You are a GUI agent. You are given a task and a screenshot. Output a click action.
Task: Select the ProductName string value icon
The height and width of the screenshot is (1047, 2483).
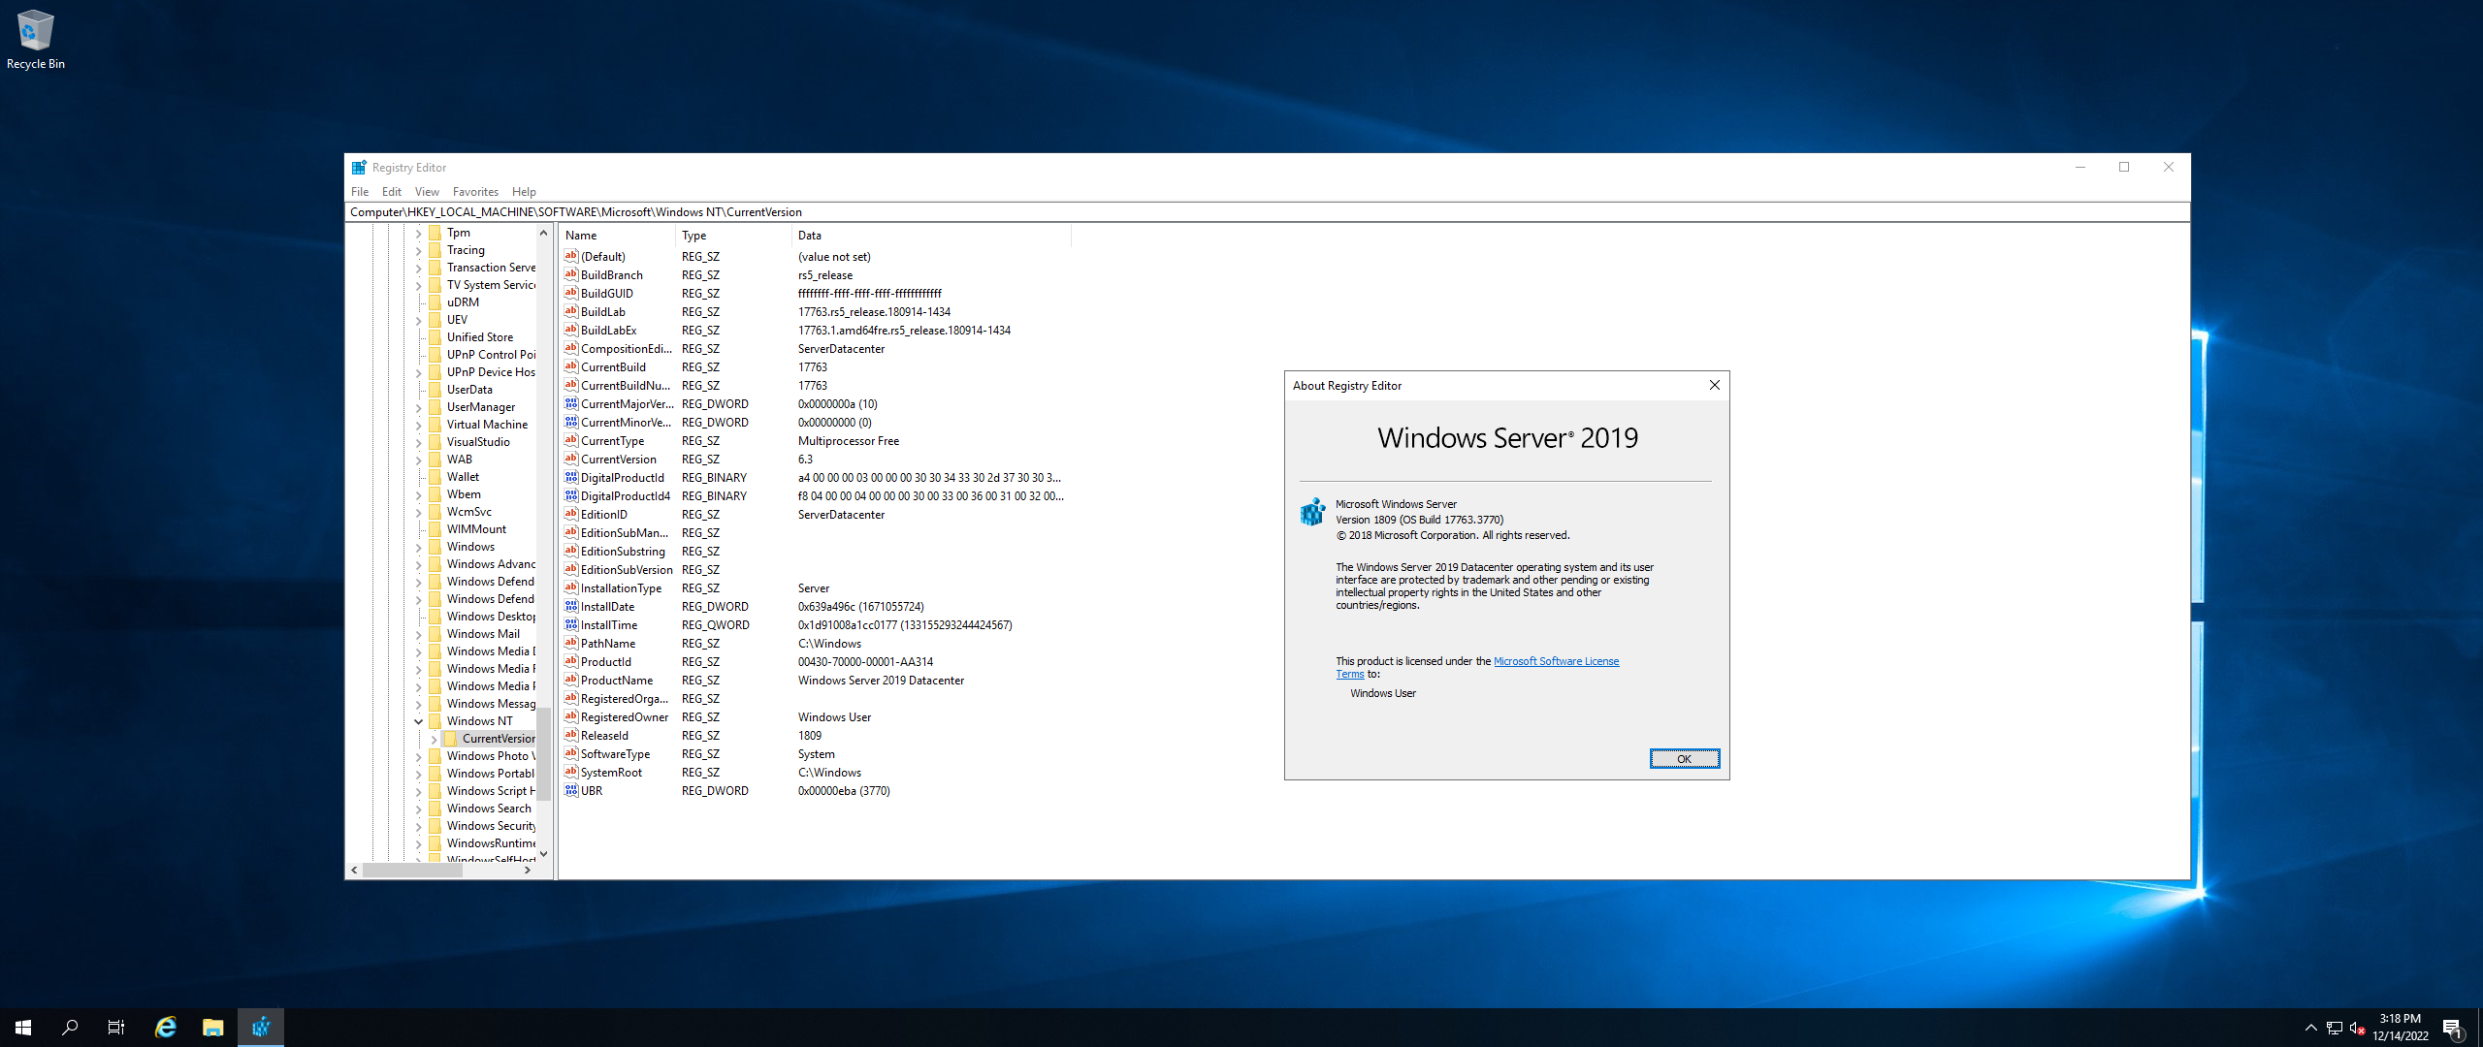(x=571, y=680)
